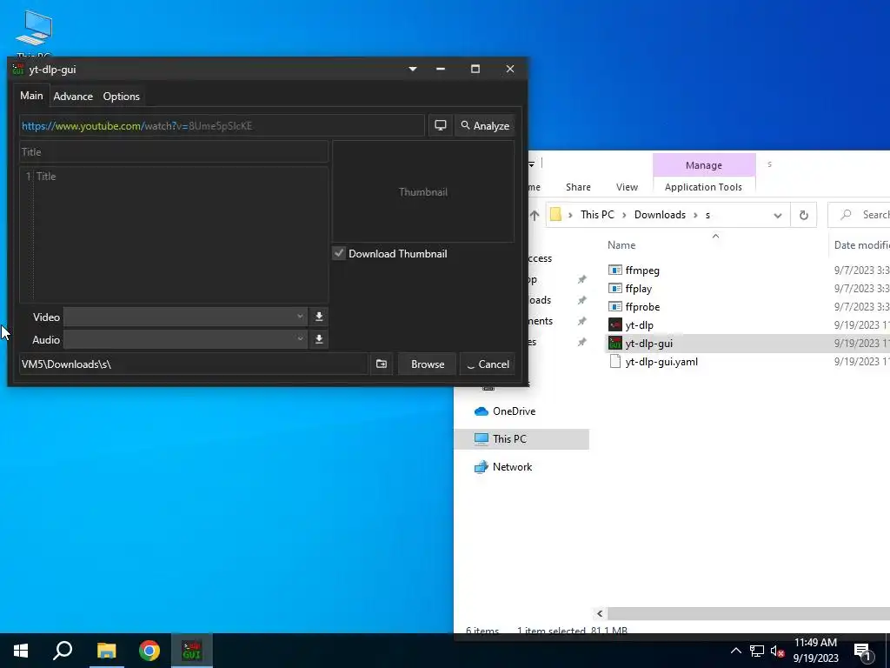This screenshot has width=890, height=668.
Task: Open the View ribbon tab
Action: (x=627, y=187)
